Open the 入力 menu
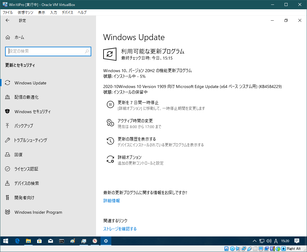 pyautogui.click(x=54, y=12)
